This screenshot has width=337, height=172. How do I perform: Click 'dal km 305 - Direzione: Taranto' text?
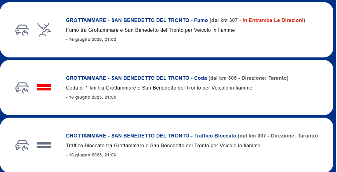pos(248,78)
